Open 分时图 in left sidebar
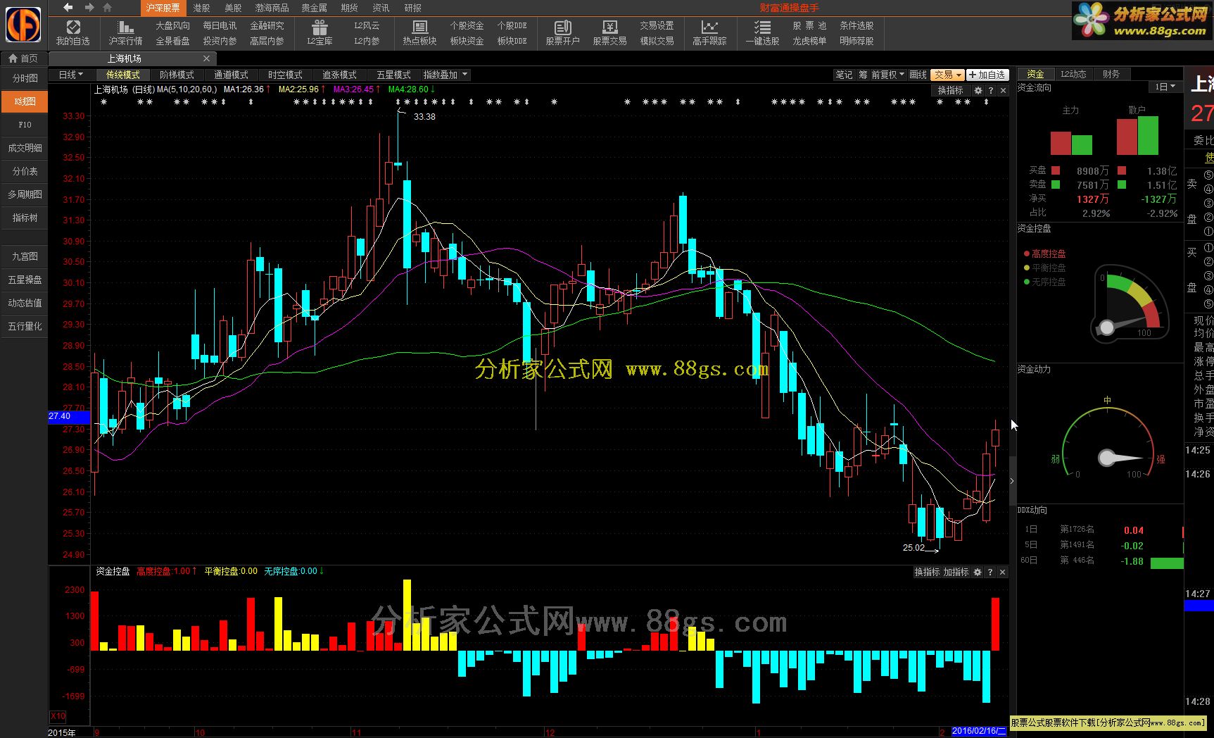The height and width of the screenshot is (738, 1214). point(25,78)
